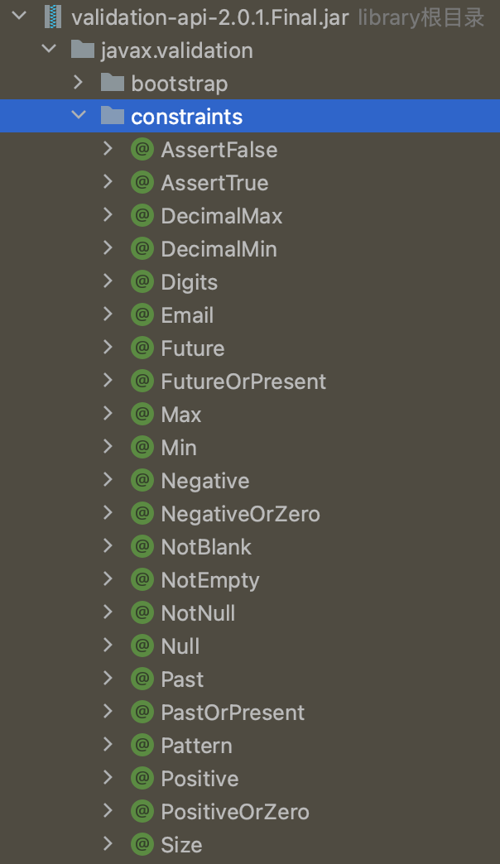Click the bootstrap folder icon
This screenshot has width=500, height=864.
(112, 83)
